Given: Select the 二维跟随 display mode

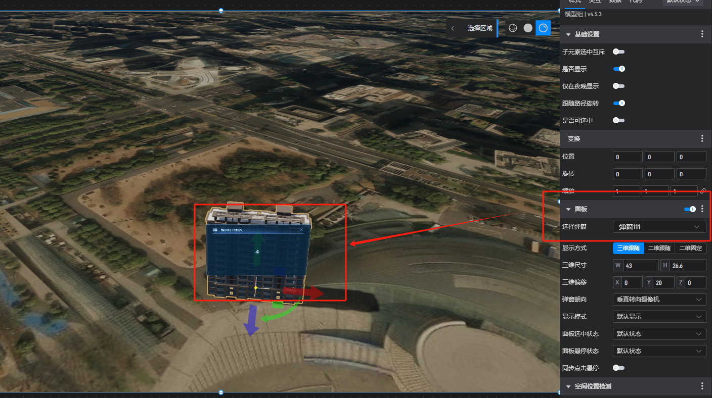Looking at the screenshot, I should tap(659, 248).
